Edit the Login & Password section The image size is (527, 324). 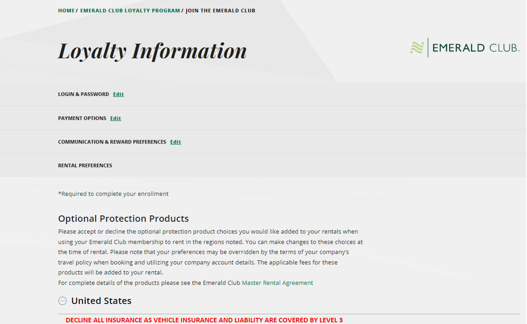pyautogui.click(x=118, y=94)
